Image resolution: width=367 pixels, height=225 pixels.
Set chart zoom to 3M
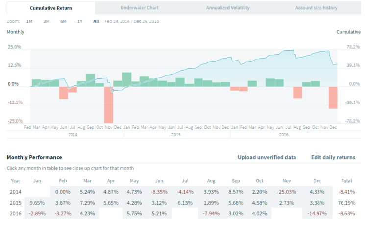[46, 21]
